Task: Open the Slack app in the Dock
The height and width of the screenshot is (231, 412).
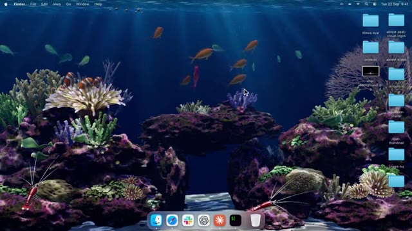Action: click(x=188, y=220)
